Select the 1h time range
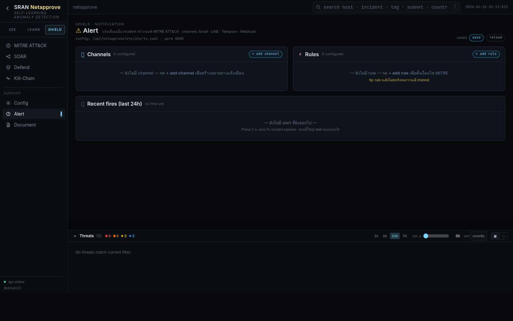This screenshot has height=321, width=513. [376, 236]
